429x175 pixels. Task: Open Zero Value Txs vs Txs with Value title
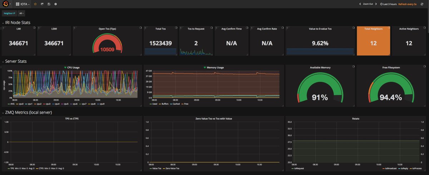213,119
